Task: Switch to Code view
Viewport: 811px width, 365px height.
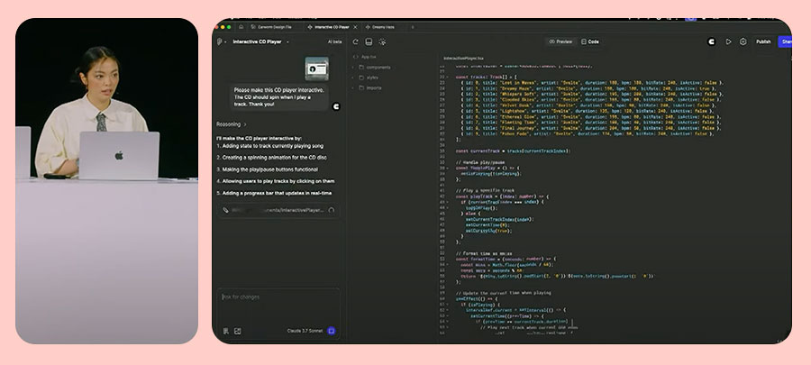Action: coord(589,41)
